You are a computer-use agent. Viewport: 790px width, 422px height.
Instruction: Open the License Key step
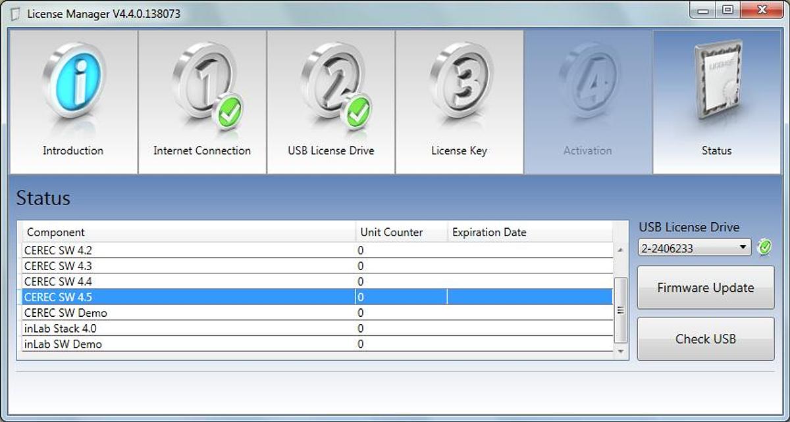tap(460, 102)
